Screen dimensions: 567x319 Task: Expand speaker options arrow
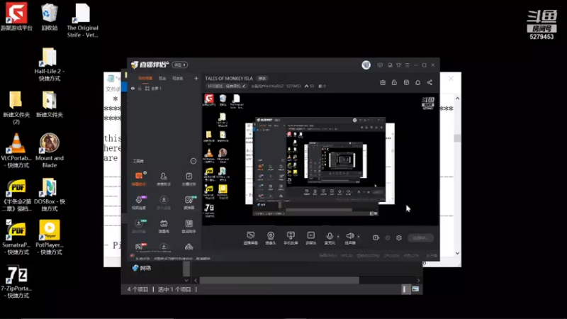click(x=359, y=237)
